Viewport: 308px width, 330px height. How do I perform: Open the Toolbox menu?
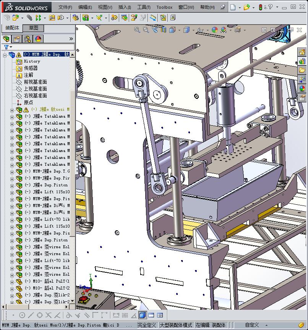[164, 7]
